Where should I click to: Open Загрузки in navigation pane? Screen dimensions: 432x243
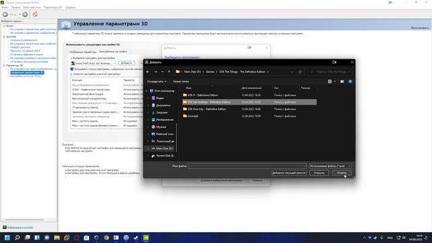[x=161, y=113]
